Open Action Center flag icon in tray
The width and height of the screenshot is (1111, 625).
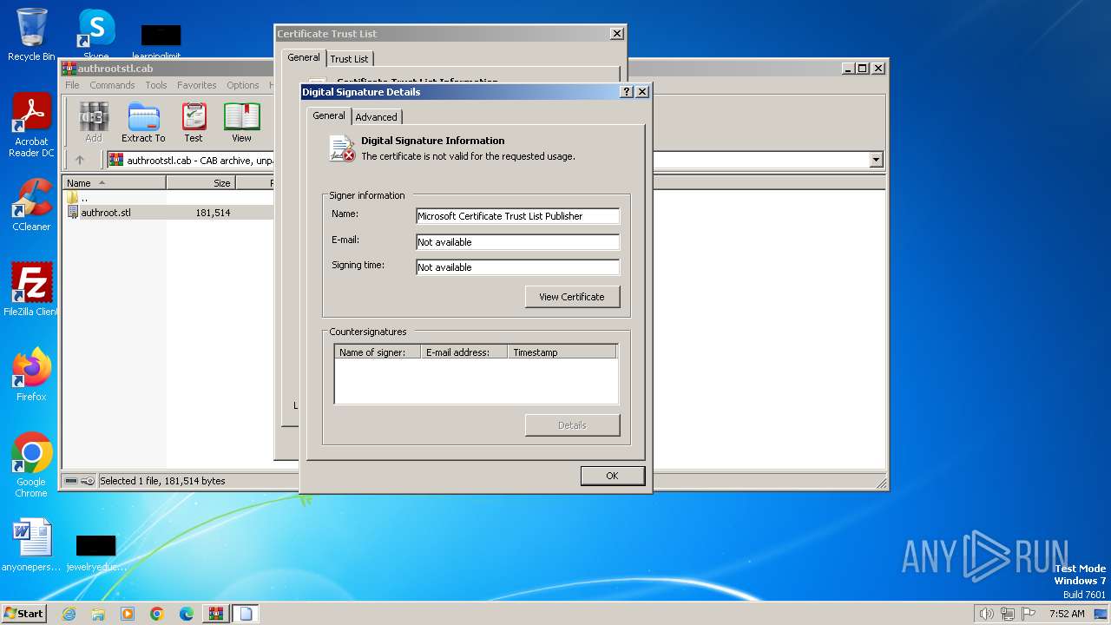point(1029,614)
